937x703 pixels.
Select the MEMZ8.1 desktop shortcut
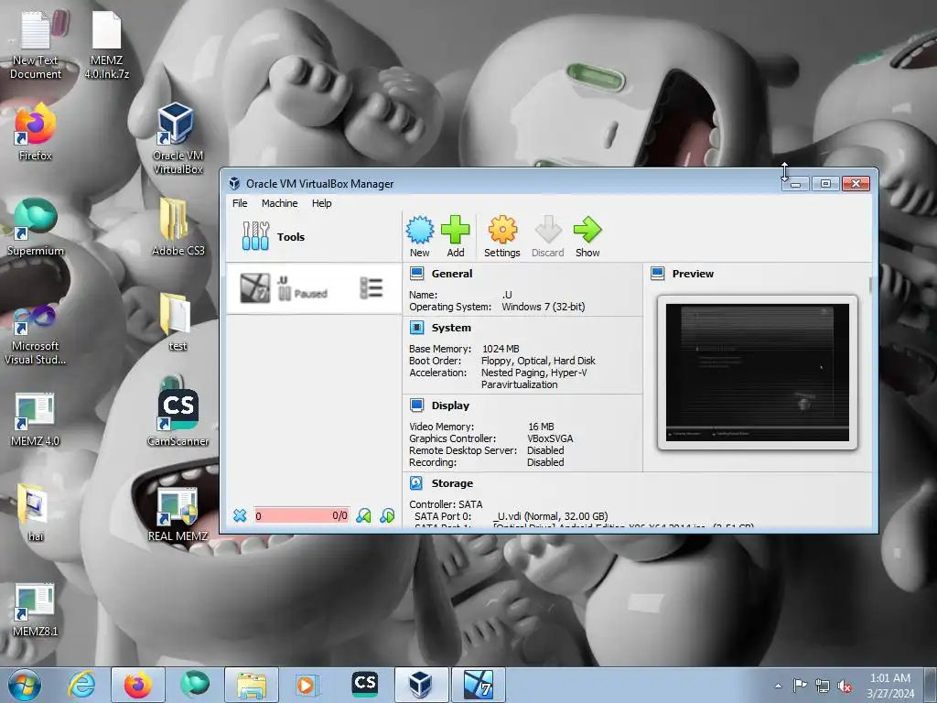click(36, 609)
